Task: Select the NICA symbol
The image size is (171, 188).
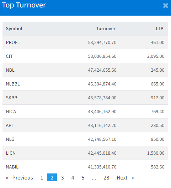Action: 11,112
